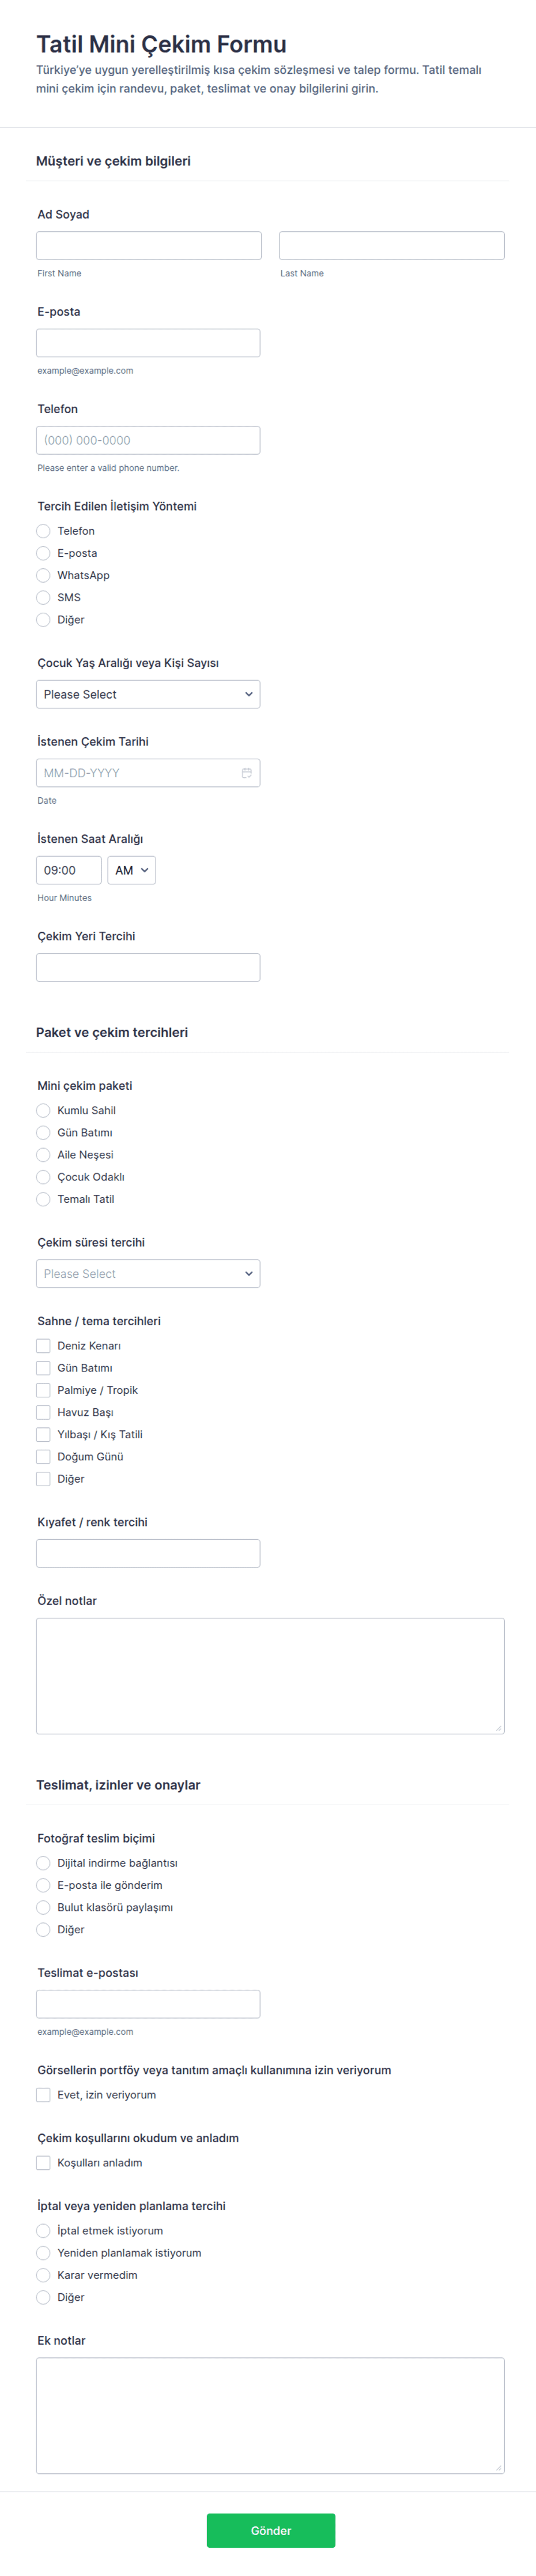Click the calendar icon in date field
The image size is (536, 2576).
247,773
